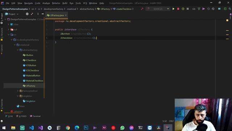Click collapse all icon in Project panel
Viewport: 232px width, 131px height.
click(32, 14)
